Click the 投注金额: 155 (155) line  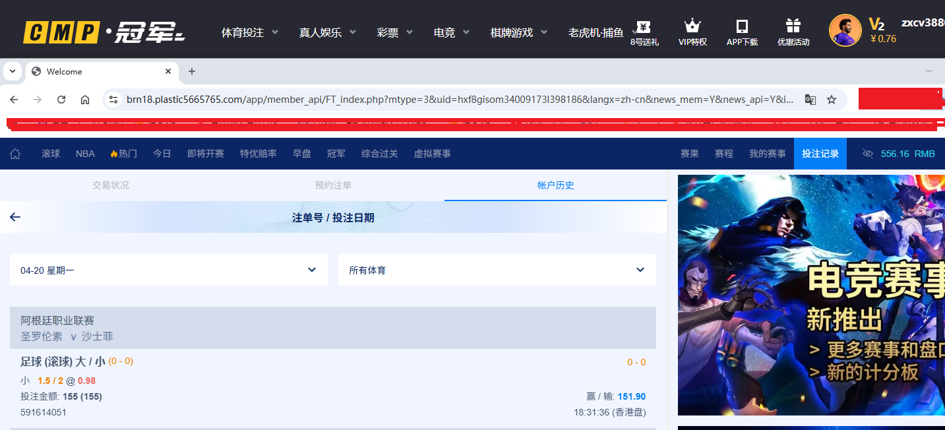point(61,396)
